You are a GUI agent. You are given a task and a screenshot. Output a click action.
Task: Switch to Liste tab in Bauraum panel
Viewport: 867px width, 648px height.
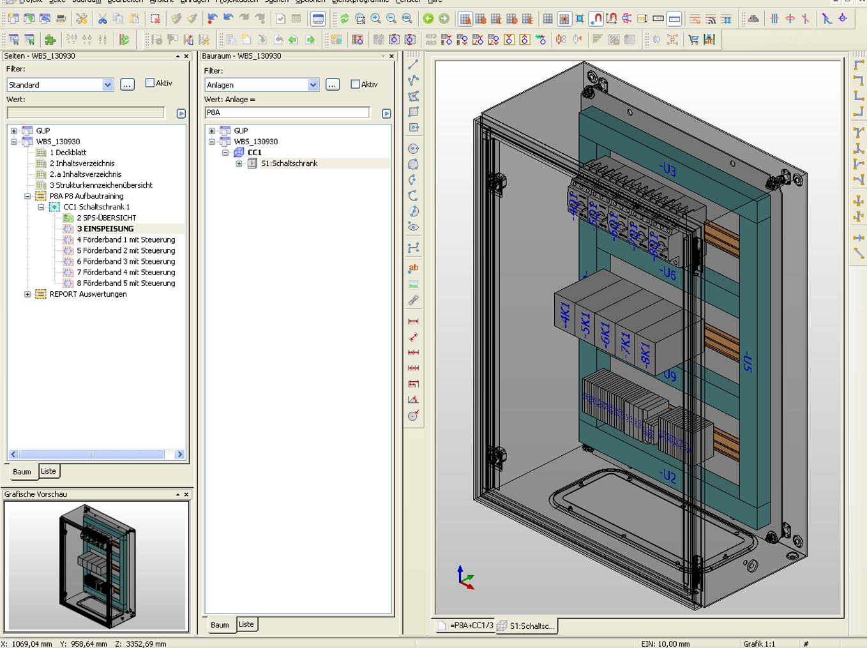tap(246, 624)
